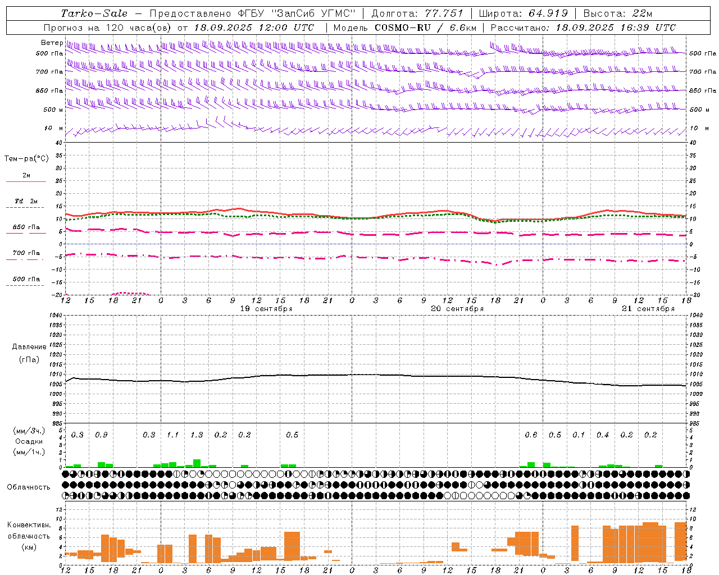
Task: Click the 'Давление' pressure panel label
Action: (x=29, y=347)
